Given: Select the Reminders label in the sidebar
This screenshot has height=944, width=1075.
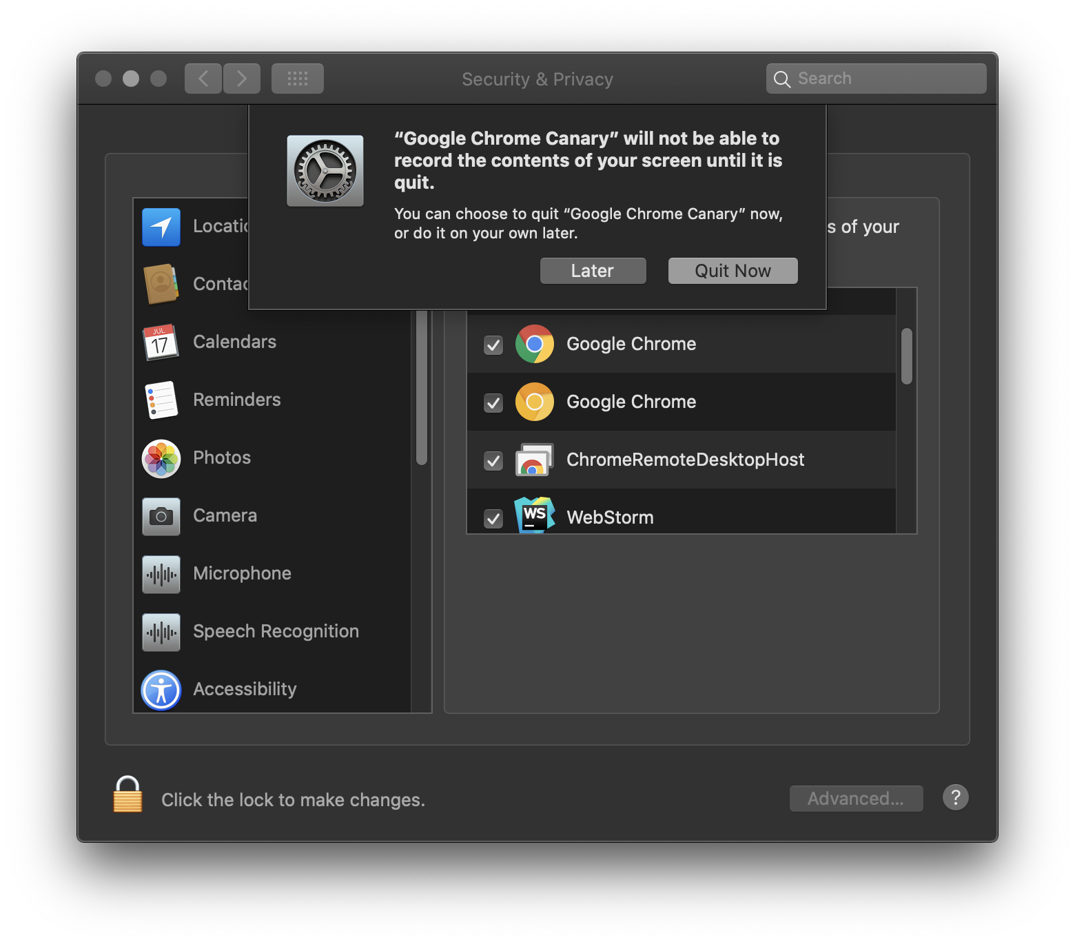Looking at the screenshot, I should click(x=237, y=400).
